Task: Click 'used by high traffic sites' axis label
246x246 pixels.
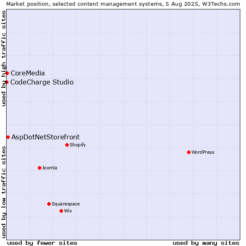Action: (x=3, y=58)
